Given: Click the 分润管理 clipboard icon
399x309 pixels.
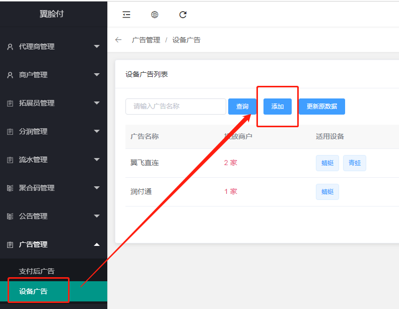Looking at the screenshot, I should (10, 132).
